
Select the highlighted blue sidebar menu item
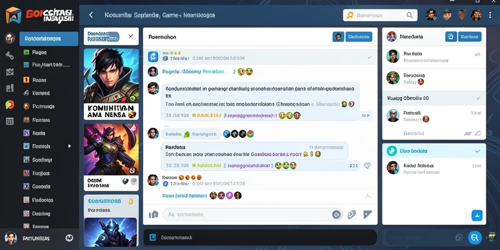tap(49, 39)
